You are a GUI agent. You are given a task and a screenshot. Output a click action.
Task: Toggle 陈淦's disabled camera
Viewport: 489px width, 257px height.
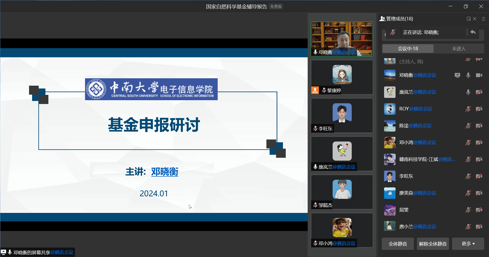[479, 126]
